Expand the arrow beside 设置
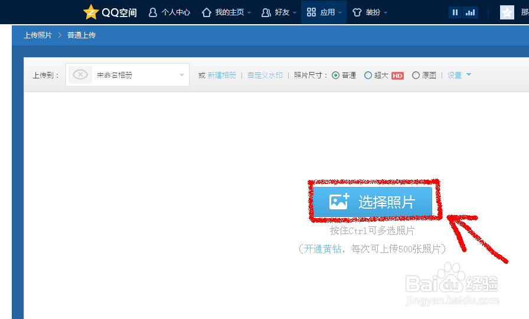Viewport: 529px width, 319px height. tap(469, 74)
